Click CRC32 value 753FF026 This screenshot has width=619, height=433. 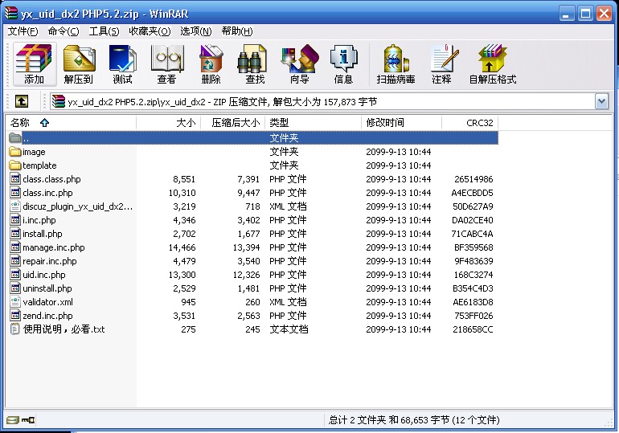(473, 316)
